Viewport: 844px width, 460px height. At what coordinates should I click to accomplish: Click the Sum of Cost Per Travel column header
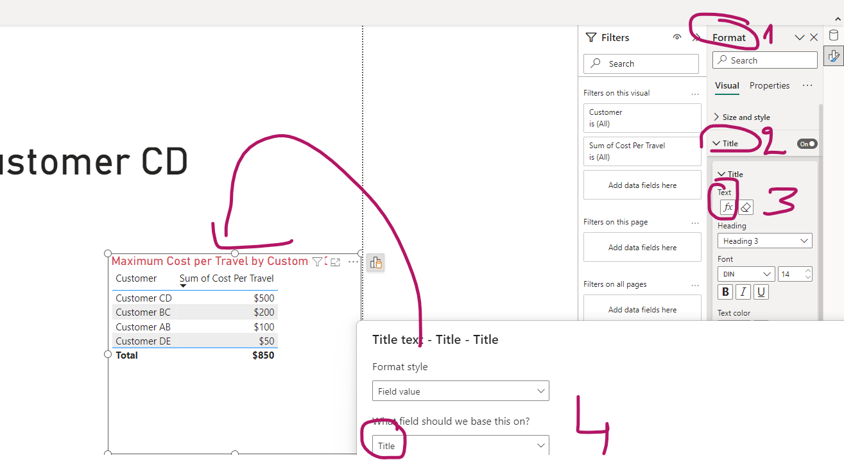coord(227,278)
